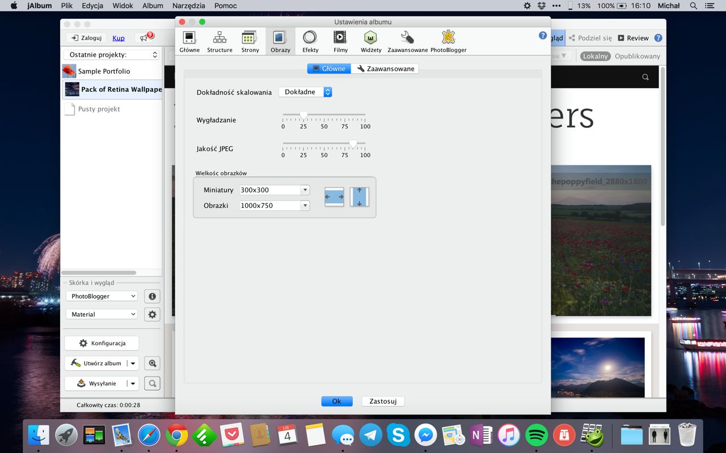Open the Obrazki size dropdown arrow
This screenshot has height=453, width=726.
[x=305, y=206]
